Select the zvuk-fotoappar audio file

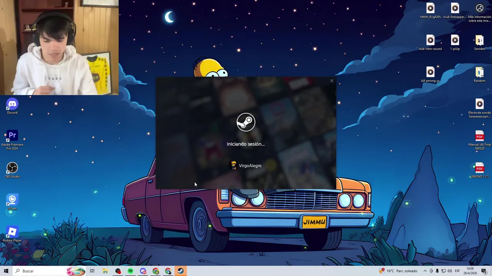pos(455,11)
